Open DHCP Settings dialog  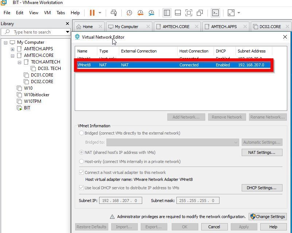coord(262,188)
